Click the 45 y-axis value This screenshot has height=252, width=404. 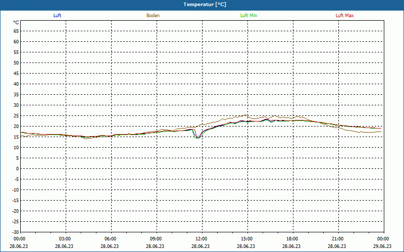tap(16, 73)
